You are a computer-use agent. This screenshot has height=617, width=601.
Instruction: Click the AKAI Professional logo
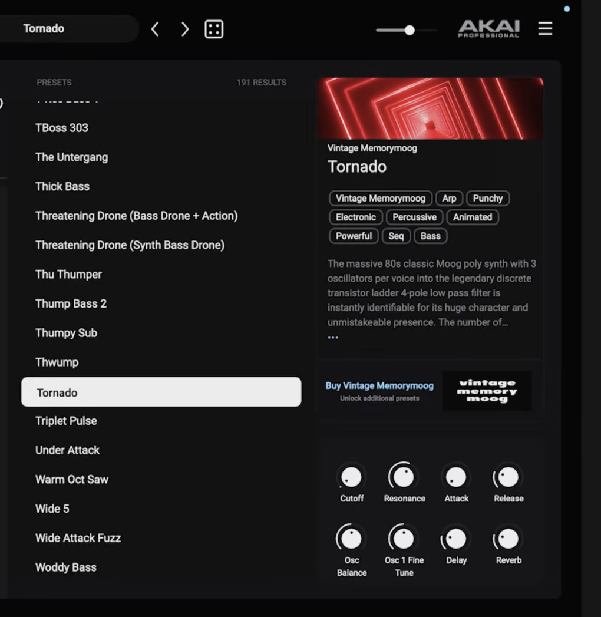tap(489, 29)
